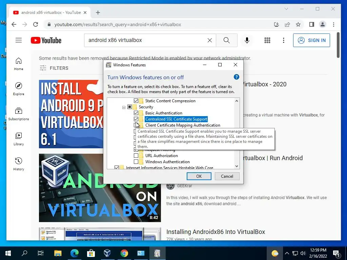
Task: Toggle the Chrome side panel
Action: coord(312,24)
